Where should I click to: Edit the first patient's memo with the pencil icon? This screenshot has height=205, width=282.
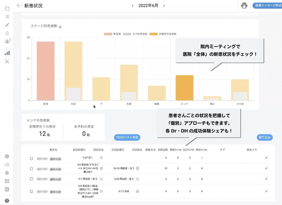(266, 158)
